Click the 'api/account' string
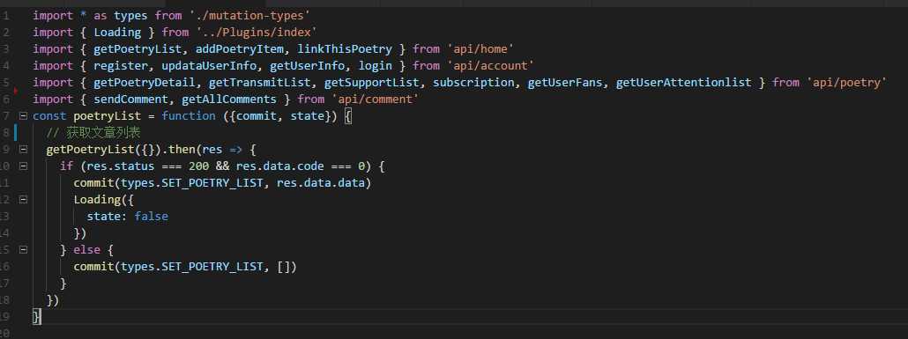 (x=490, y=66)
